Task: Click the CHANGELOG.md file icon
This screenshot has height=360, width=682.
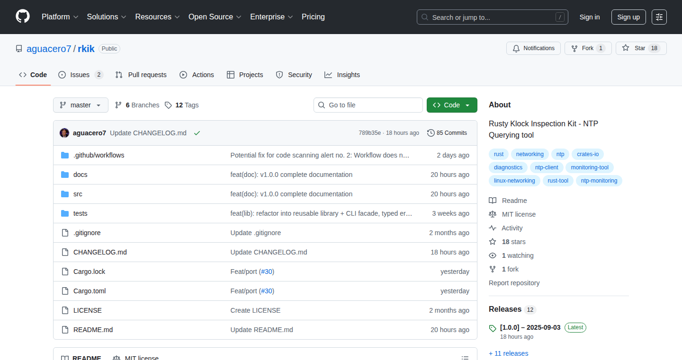Action: pyautogui.click(x=65, y=252)
